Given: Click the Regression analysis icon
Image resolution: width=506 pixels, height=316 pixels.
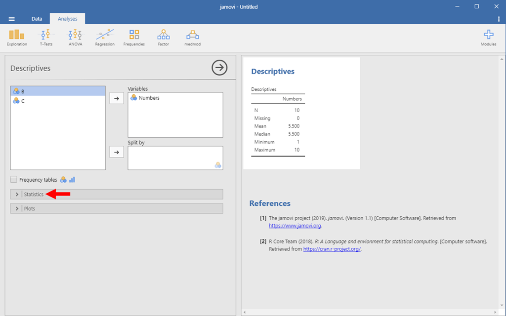Looking at the screenshot, I should 104,37.
